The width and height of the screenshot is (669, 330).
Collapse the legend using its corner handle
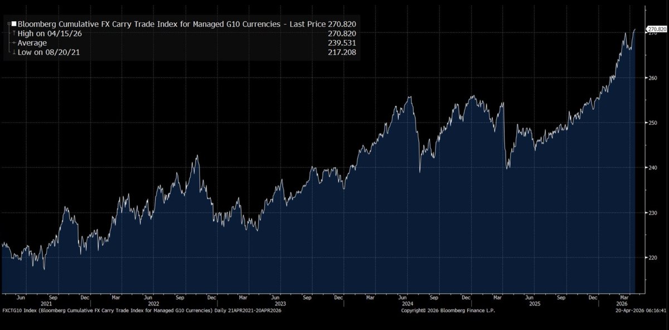point(7,23)
